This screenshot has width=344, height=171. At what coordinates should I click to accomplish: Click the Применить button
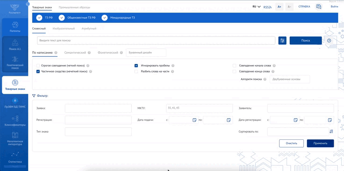320,143
